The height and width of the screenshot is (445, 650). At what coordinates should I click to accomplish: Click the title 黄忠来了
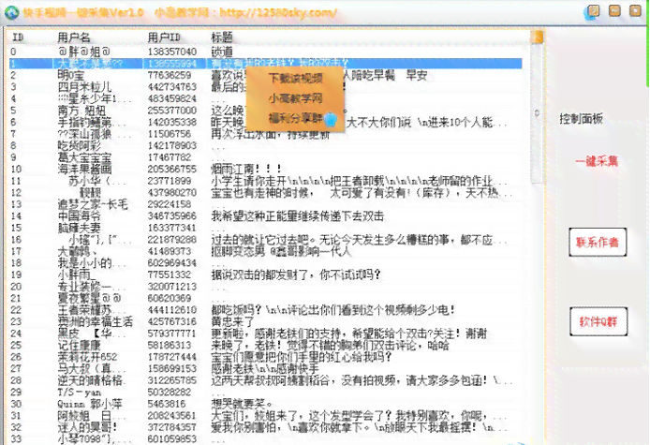(x=232, y=321)
